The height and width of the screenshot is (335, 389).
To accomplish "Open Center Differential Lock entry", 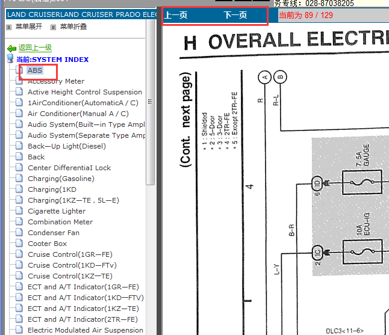I will [x=69, y=168].
